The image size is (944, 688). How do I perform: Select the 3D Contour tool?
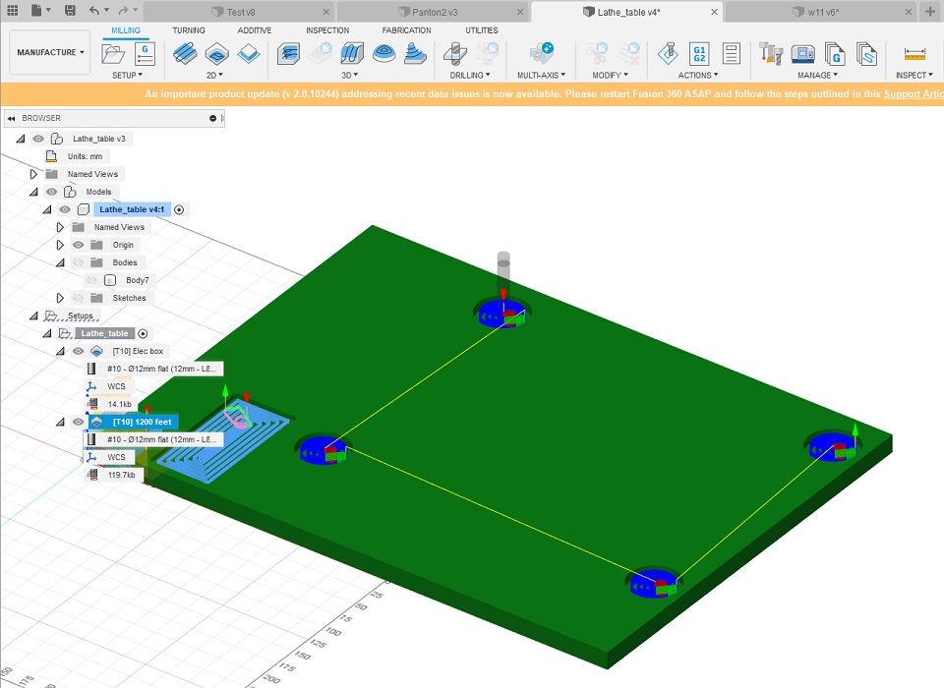(x=384, y=54)
